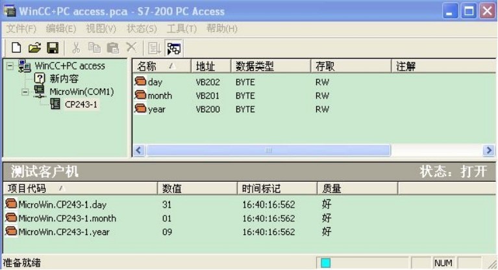Save project with the floppy disk icon
Screen dimensions: 498x270
click(x=53, y=48)
